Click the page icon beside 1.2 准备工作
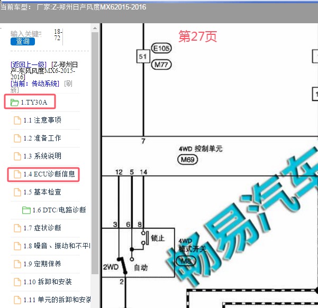Image resolution: width=318 pixels, height=308 pixels. [17, 138]
